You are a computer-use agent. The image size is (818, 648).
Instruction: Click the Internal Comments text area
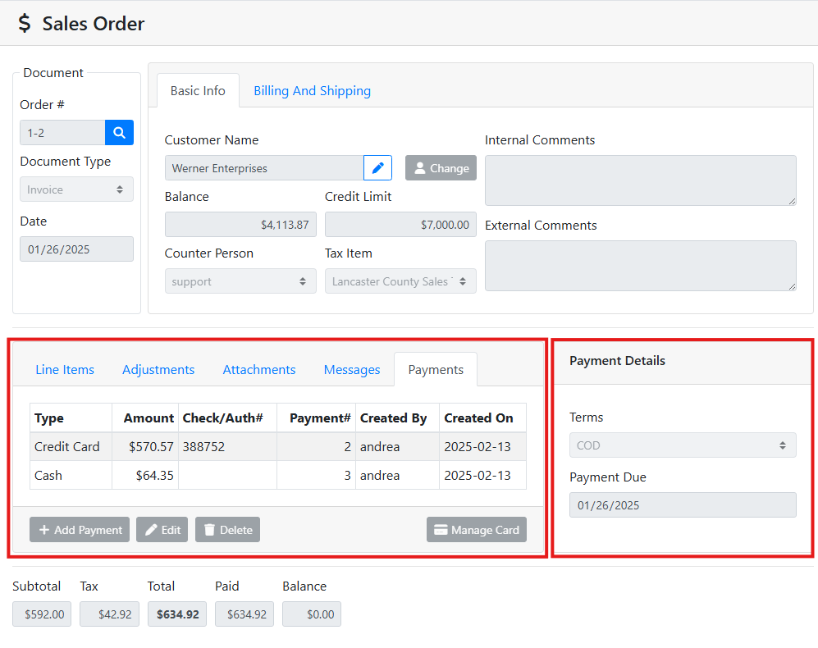(640, 180)
